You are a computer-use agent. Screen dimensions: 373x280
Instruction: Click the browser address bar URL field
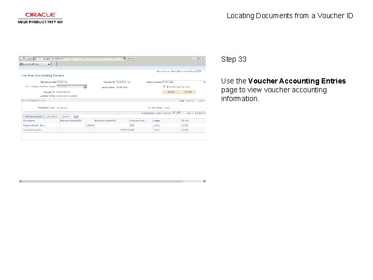[79, 59]
